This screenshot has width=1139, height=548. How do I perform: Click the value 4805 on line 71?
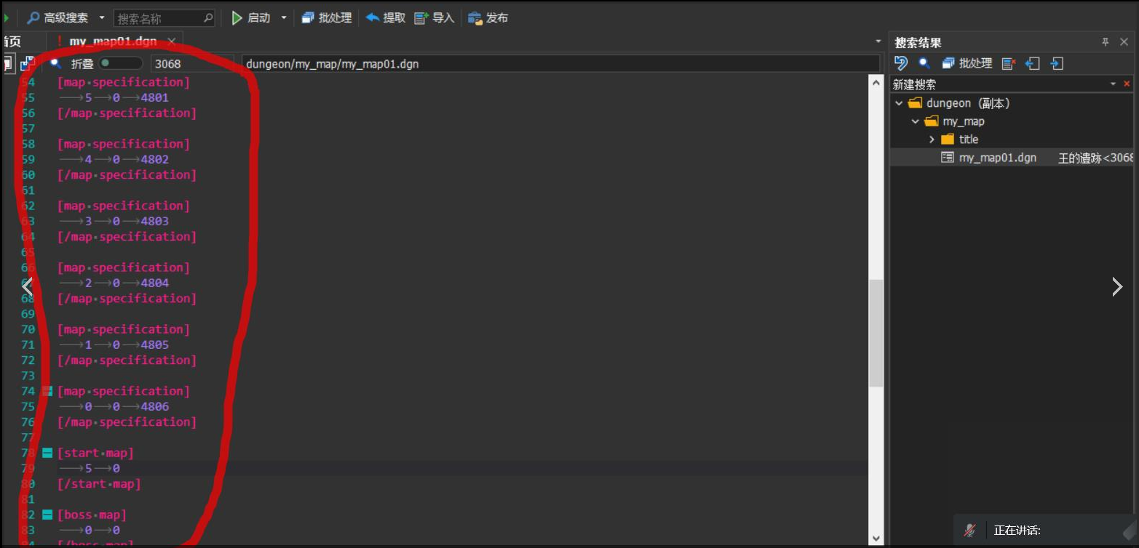coord(154,344)
